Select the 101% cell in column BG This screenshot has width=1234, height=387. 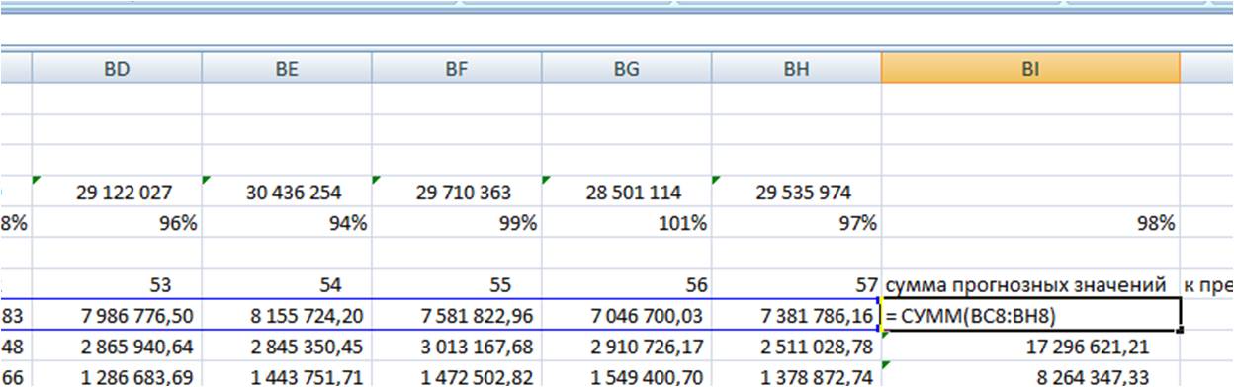626,223
